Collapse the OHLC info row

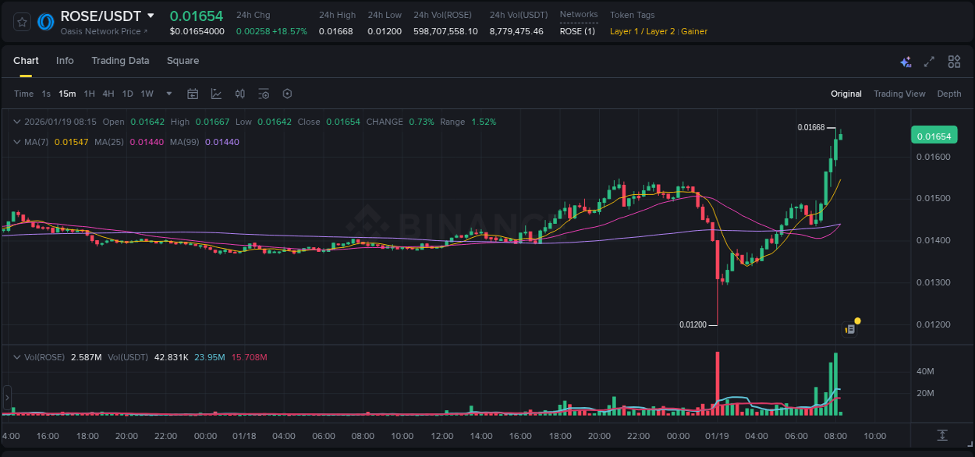point(17,122)
